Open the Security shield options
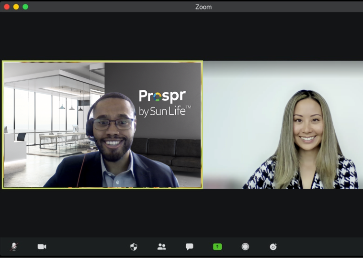This screenshot has height=258, width=363. click(134, 247)
